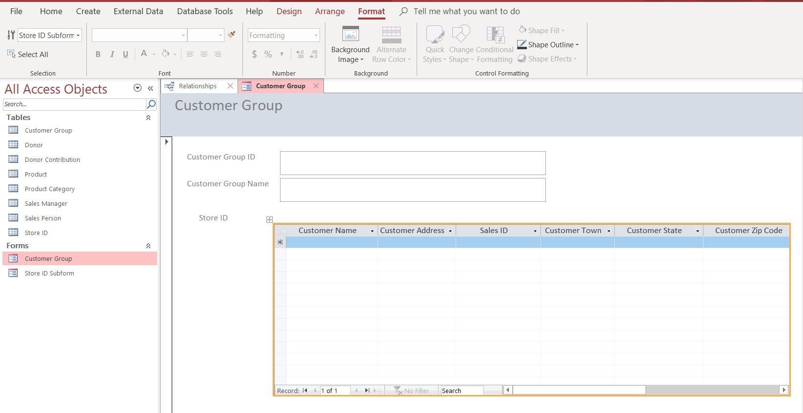
Task: Increase decimal places
Action: tap(300, 54)
